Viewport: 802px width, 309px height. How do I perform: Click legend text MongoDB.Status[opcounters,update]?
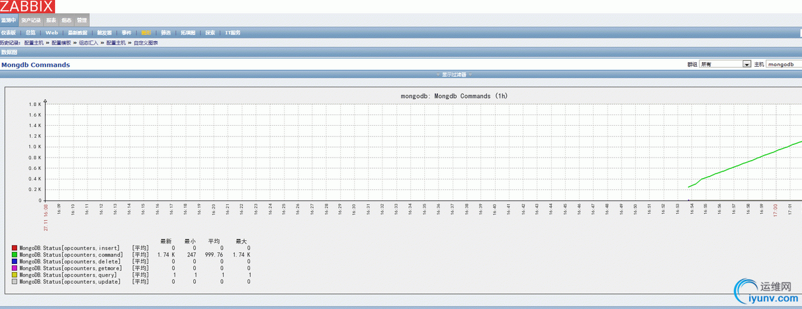(x=69, y=282)
